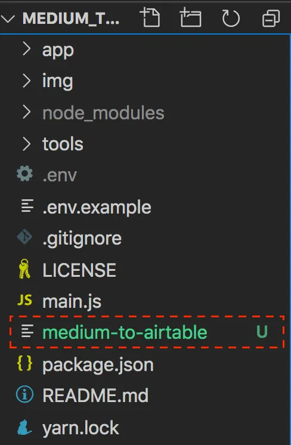This screenshot has height=445, width=291.
Task: Click the cat icon beside yarn.lock
Action: pos(24,427)
